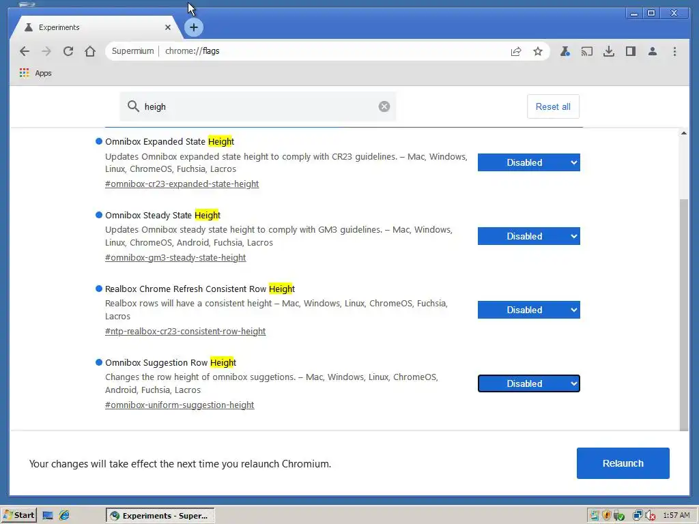Share this page via the share icon

point(516,51)
